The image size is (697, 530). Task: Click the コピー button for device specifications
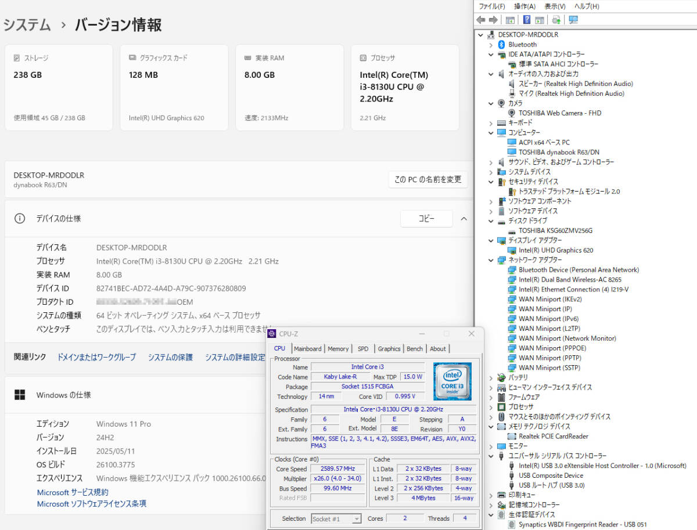426,219
